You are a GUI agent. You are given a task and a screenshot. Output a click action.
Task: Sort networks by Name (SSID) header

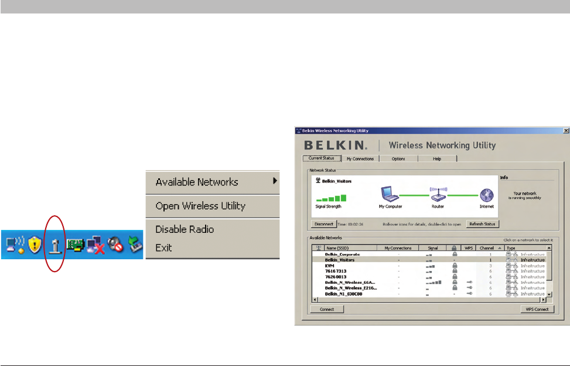(x=350, y=248)
